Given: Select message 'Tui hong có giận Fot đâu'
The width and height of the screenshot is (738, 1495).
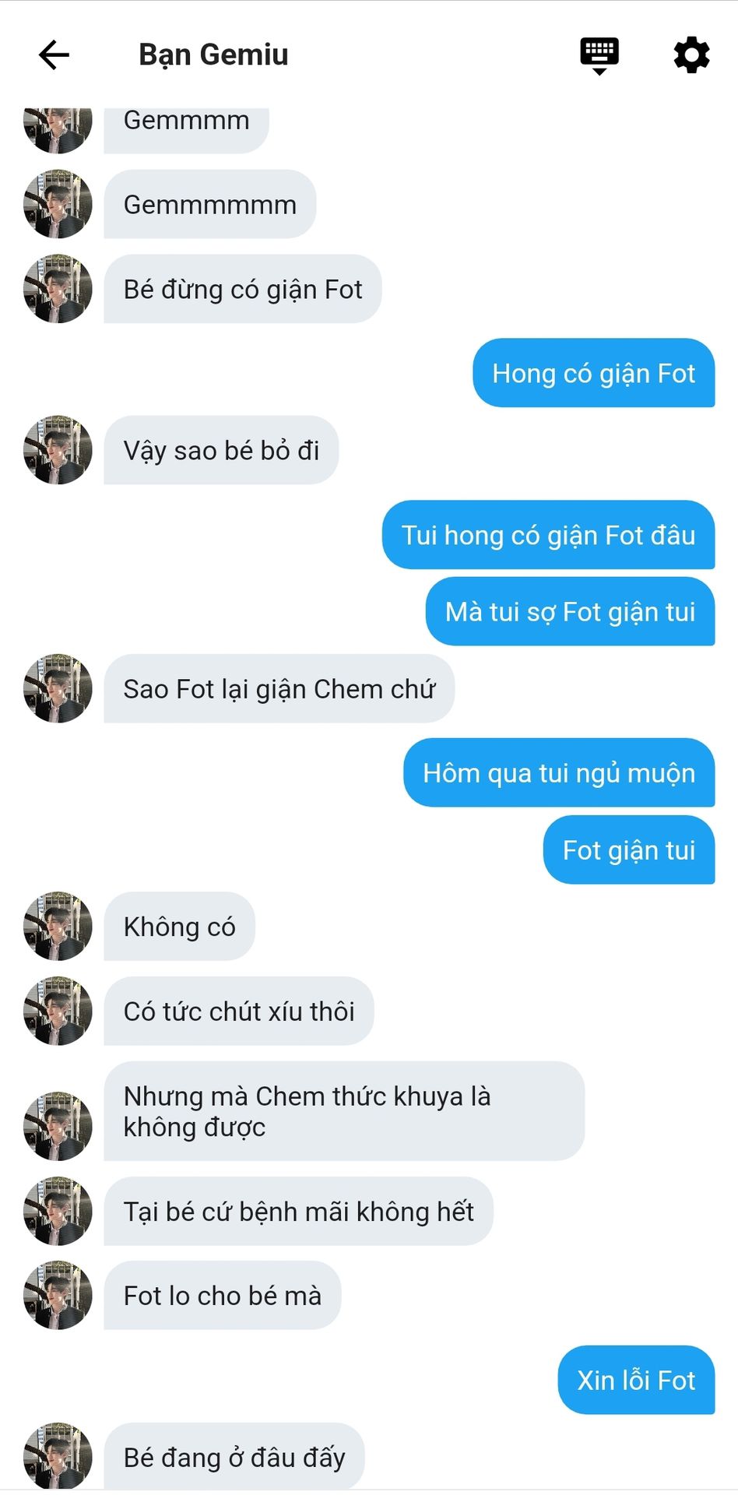Looking at the screenshot, I should tap(549, 535).
